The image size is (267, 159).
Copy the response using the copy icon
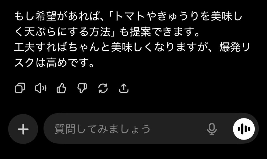pos(20,88)
